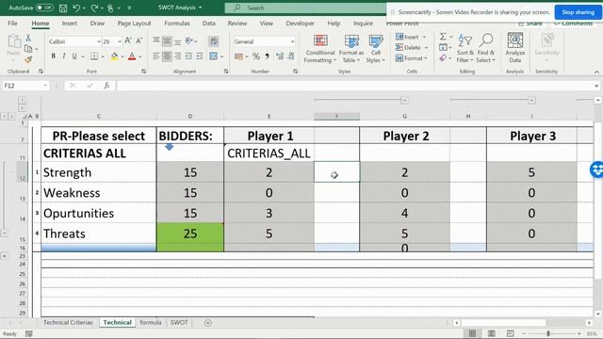This screenshot has width=603, height=339.
Task: Toggle Center horizontal alignment
Action: [x=167, y=56]
